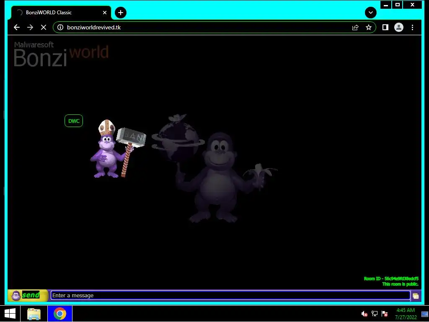
Task: Open a new browser tab
Action: coord(120,13)
